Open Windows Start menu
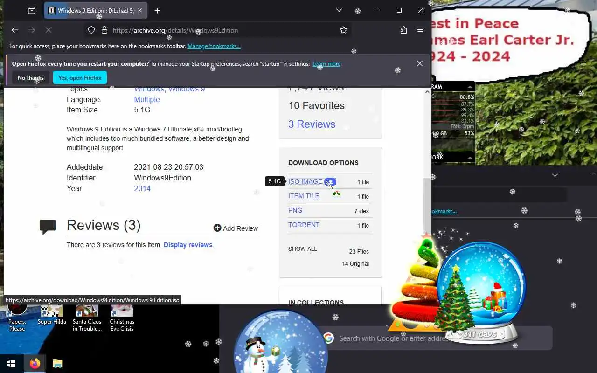The height and width of the screenshot is (373, 597). pyautogui.click(x=11, y=364)
